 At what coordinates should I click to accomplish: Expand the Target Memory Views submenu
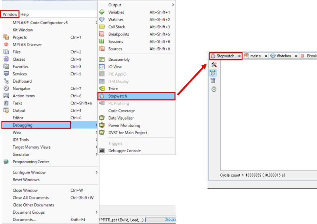[x=31, y=147]
